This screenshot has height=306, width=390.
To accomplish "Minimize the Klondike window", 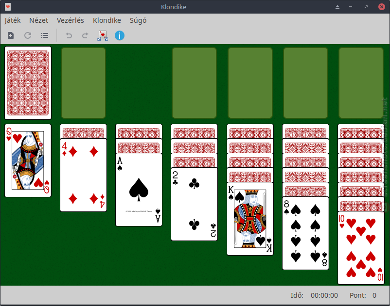I will (351, 7).
